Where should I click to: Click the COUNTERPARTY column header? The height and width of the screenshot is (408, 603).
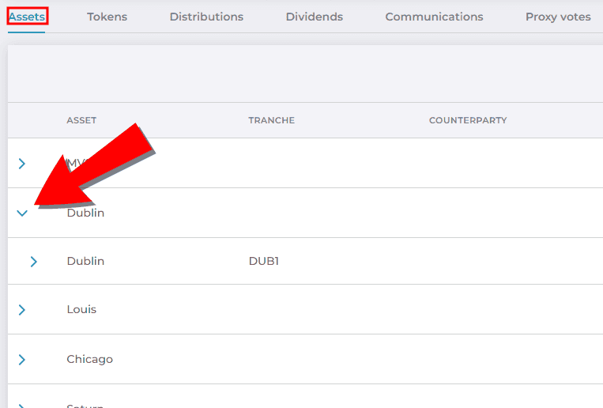click(468, 120)
